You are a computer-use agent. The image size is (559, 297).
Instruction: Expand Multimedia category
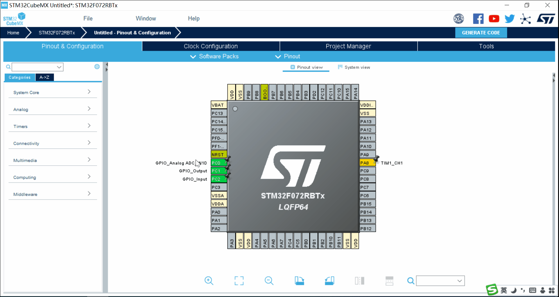point(53,160)
